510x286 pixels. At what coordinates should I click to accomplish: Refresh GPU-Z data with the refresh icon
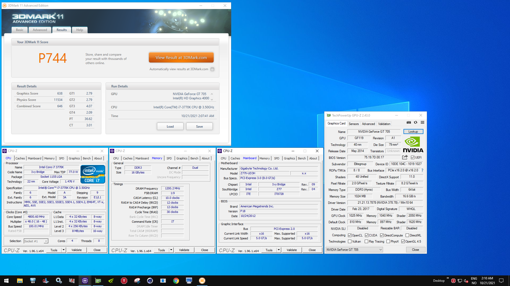click(415, 122)
